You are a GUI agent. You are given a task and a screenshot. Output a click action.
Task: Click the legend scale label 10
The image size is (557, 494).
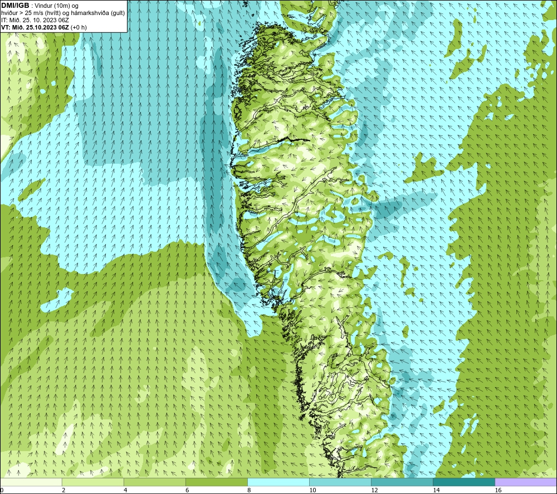[x=312, y=491]
